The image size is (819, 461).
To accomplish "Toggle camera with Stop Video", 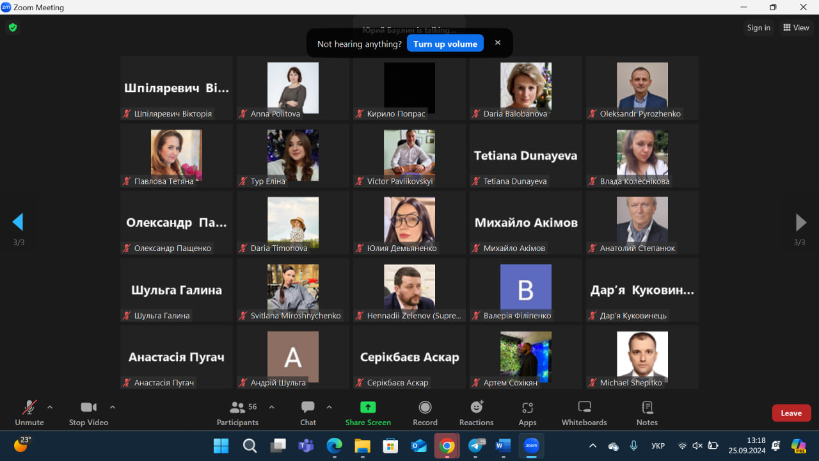I will (x=88, y=412).
